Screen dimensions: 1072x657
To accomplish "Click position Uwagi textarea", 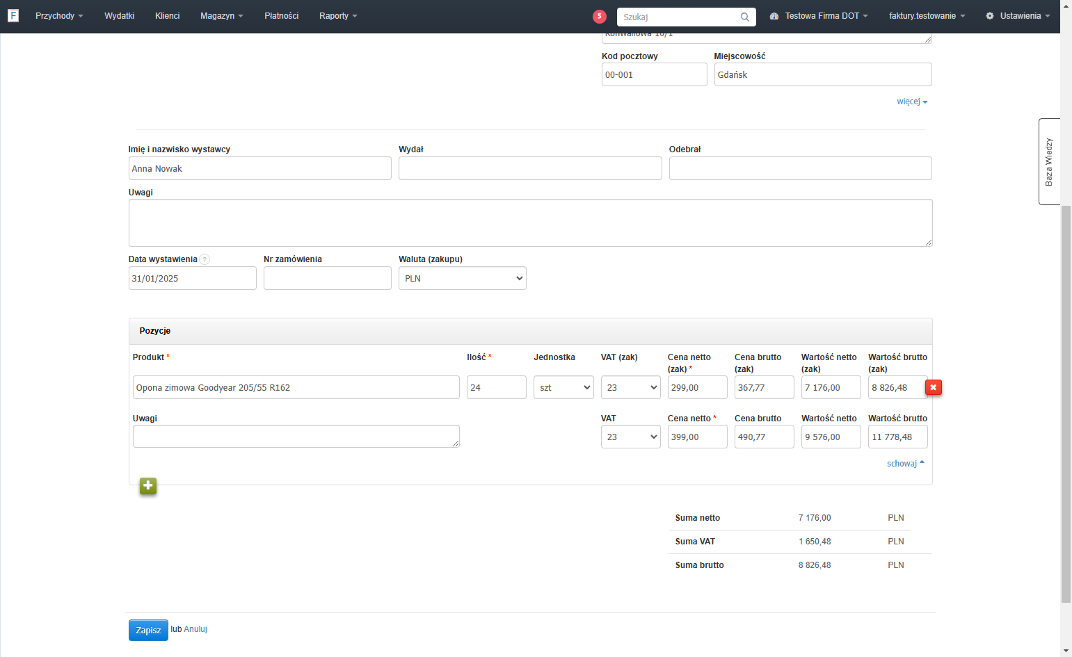I will coord(296,436).
